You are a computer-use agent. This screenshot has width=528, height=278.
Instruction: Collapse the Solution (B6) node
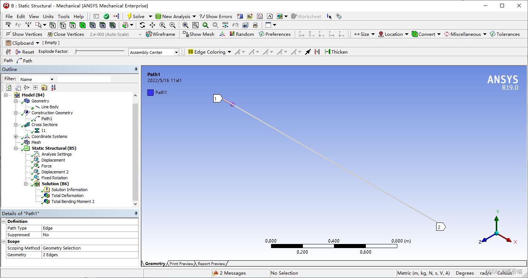[26, 184]
